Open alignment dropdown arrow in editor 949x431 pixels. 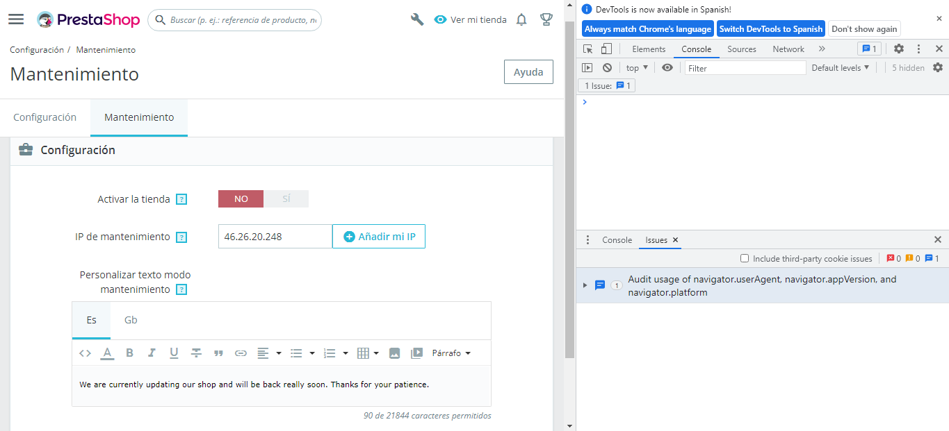click(x=279, y=353)
